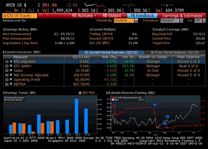Screen dimensions: 208x149
Task: Open the Periodicity Quarterly dropdown
Action: 125,20
